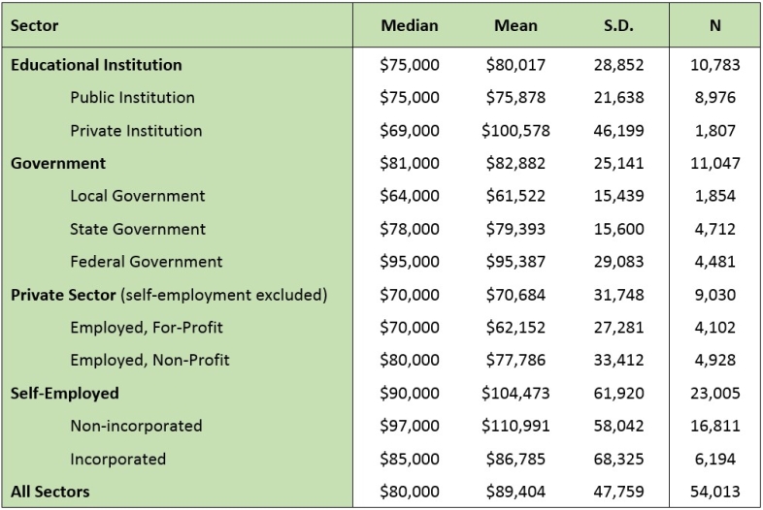The image size is (763, 510).
Task: Click the Median column header
Action: pyautogui.click(x=409, y=25)
